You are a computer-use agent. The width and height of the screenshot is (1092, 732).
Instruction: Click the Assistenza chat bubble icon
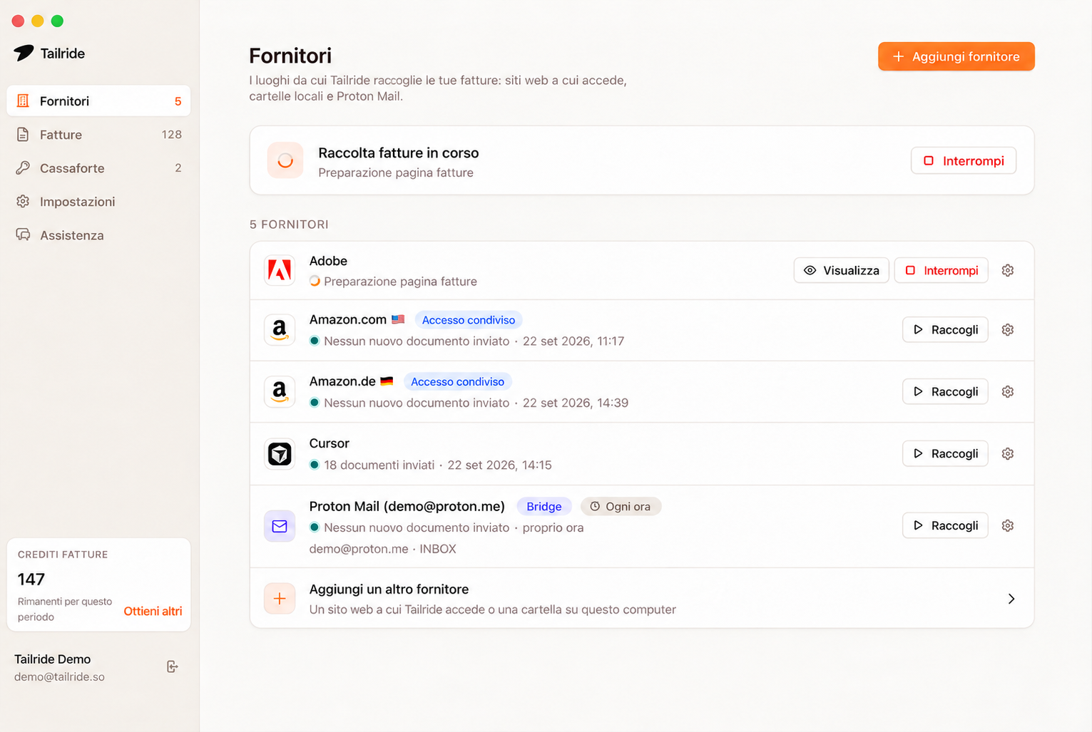point(23,234)
